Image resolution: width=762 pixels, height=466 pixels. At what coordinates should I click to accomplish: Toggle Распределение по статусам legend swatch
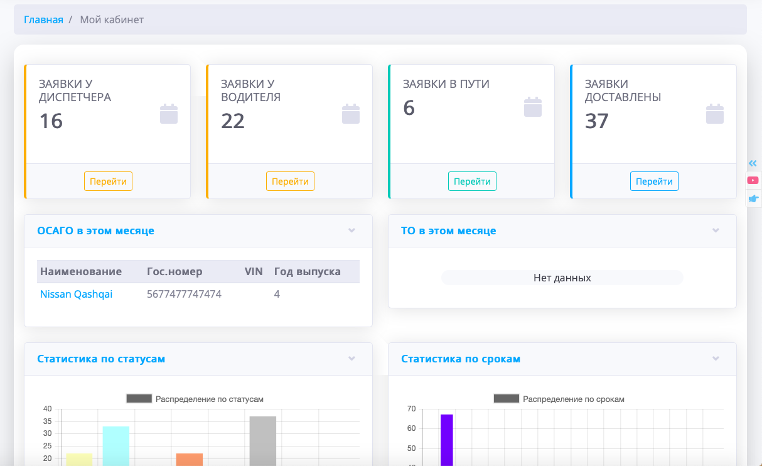[x=139, y=399]
